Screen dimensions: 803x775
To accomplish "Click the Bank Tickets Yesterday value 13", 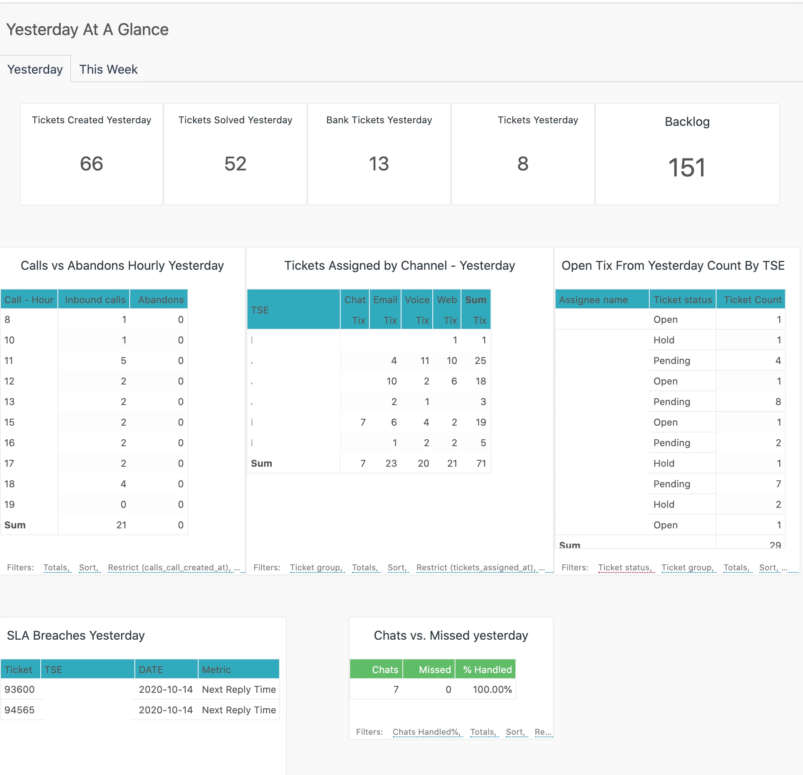I will 379,164.
